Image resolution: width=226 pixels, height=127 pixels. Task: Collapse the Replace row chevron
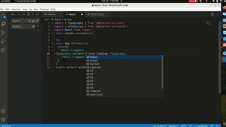10,24
